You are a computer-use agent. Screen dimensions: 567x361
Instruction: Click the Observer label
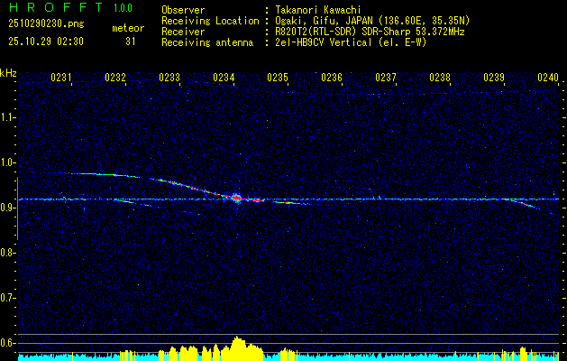[x=183, y=10]
